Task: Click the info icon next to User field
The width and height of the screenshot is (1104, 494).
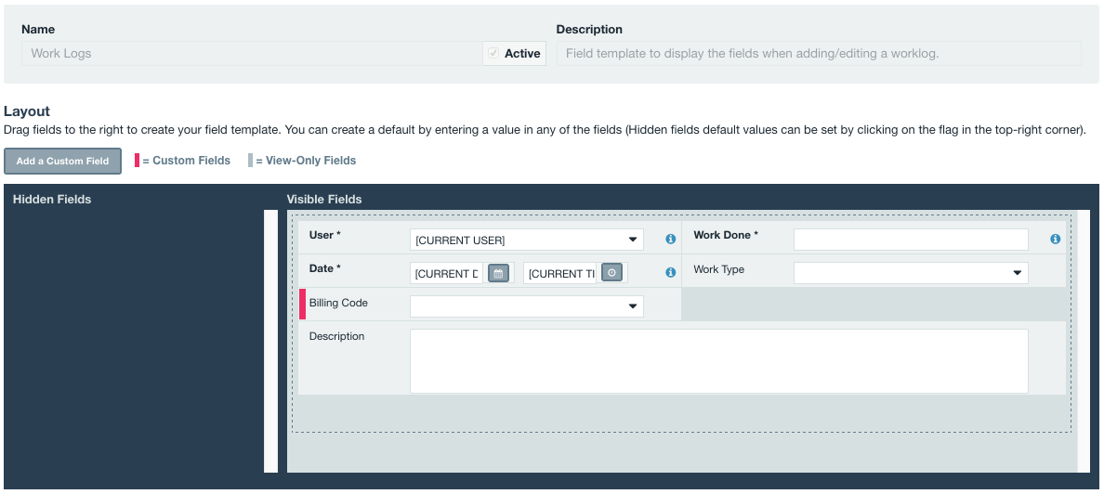Action: (670, 240)
